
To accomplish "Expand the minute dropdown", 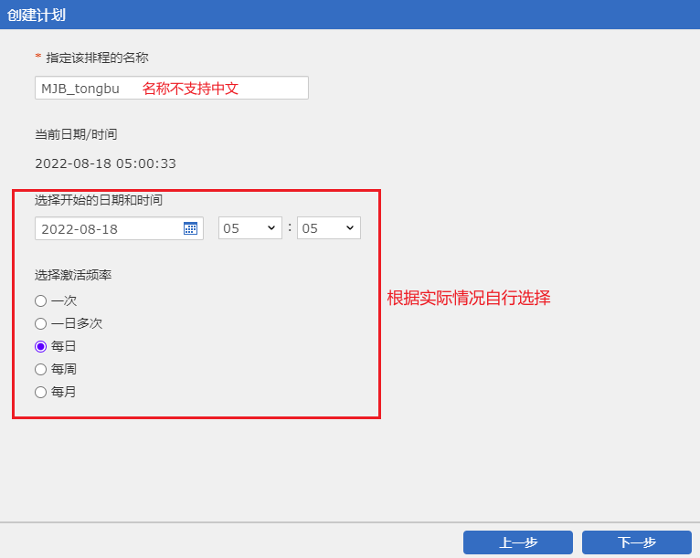I will point(328,228).
